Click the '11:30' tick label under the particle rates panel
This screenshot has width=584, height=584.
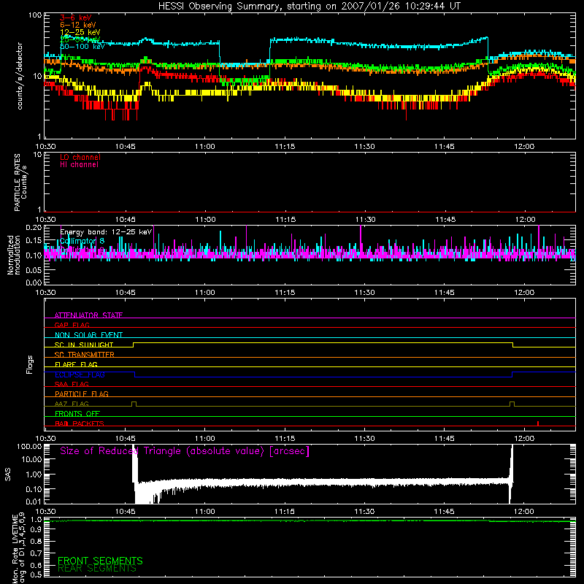(x=365, y=220)
